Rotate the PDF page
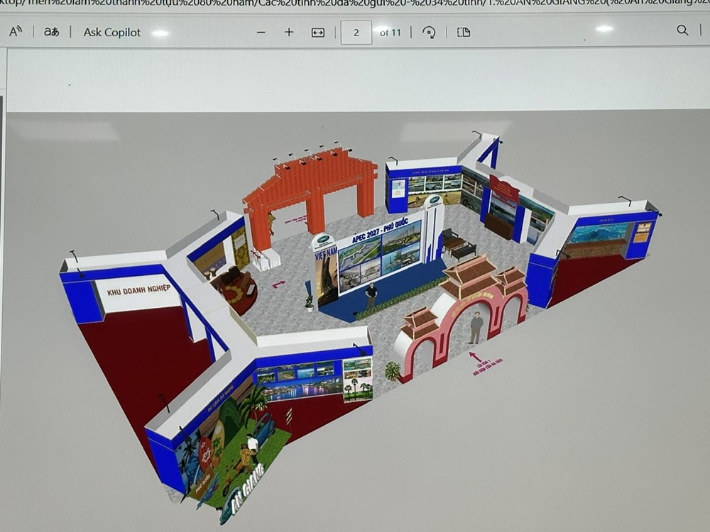710x532 pixels. pos(429,32)
